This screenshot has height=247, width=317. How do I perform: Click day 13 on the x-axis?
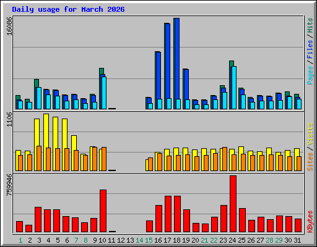pos(130,240)
